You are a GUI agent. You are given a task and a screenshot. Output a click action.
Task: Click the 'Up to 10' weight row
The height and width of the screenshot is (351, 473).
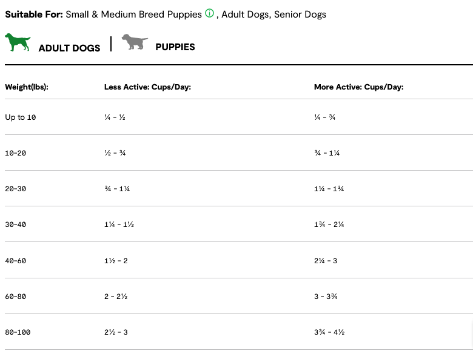pos(21,117)
